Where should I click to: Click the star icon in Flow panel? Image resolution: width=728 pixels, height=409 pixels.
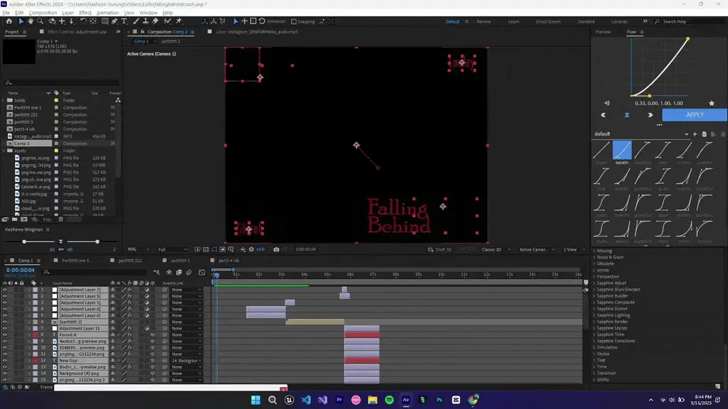[x=711, y=104]
